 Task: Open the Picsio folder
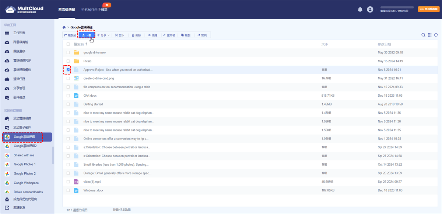[87, 61]
